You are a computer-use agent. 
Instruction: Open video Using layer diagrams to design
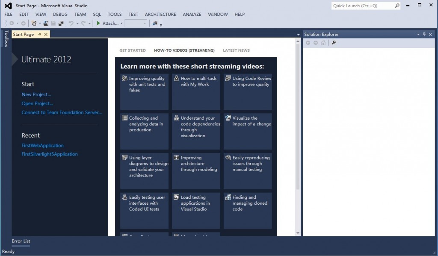(145, 171)
